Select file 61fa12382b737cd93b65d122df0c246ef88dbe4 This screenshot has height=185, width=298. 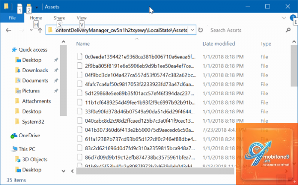coord(141,139)
